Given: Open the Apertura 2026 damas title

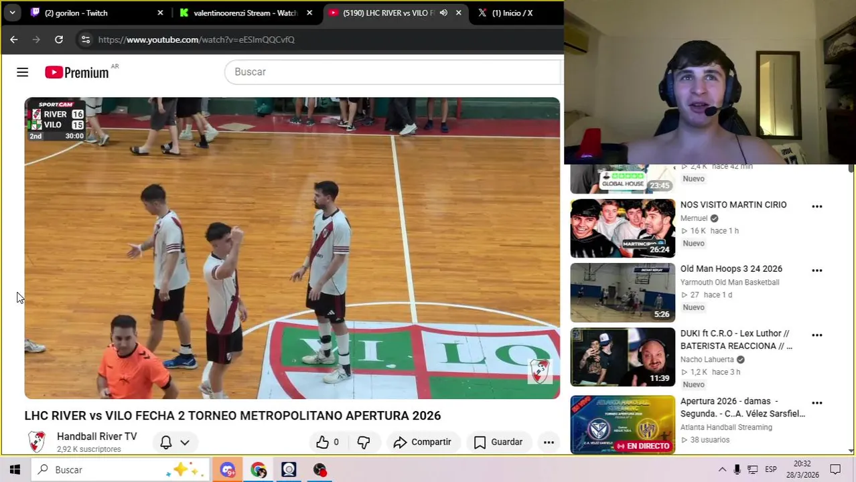Looking at the screenshot, I should [x=743, y=407].
